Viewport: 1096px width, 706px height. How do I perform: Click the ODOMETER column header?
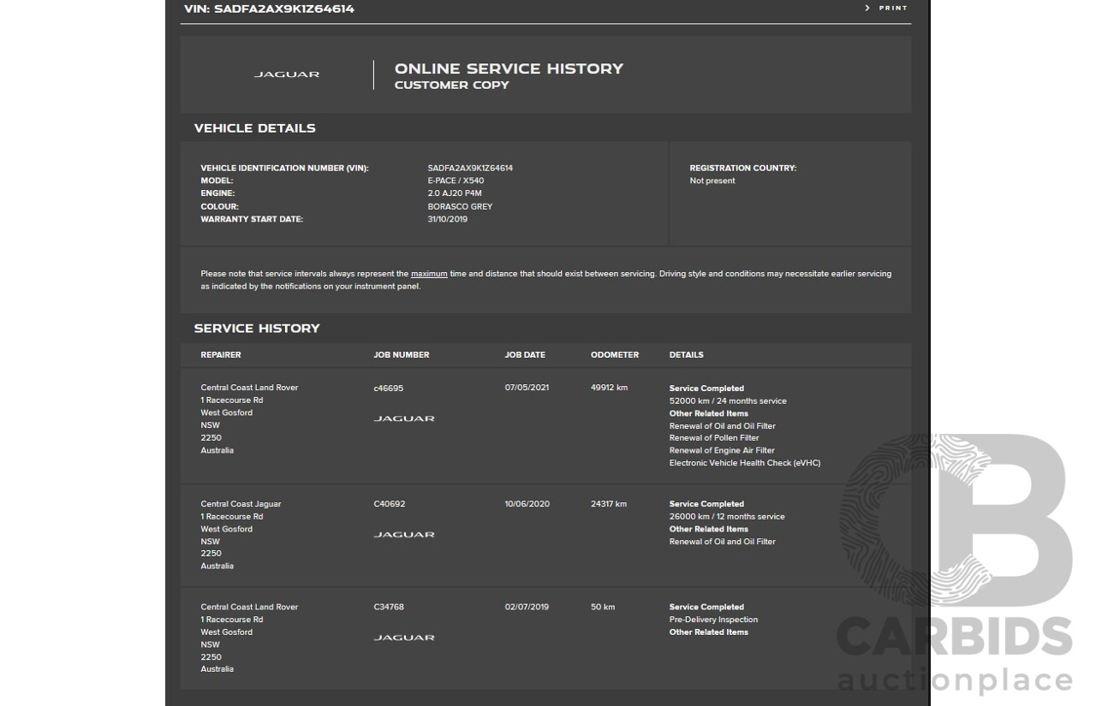pyautogui.click(x=615, y=355)
